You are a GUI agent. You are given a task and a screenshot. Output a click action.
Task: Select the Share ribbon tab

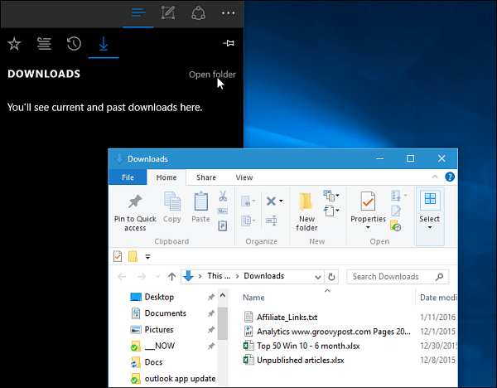click(x=206, y=177)
